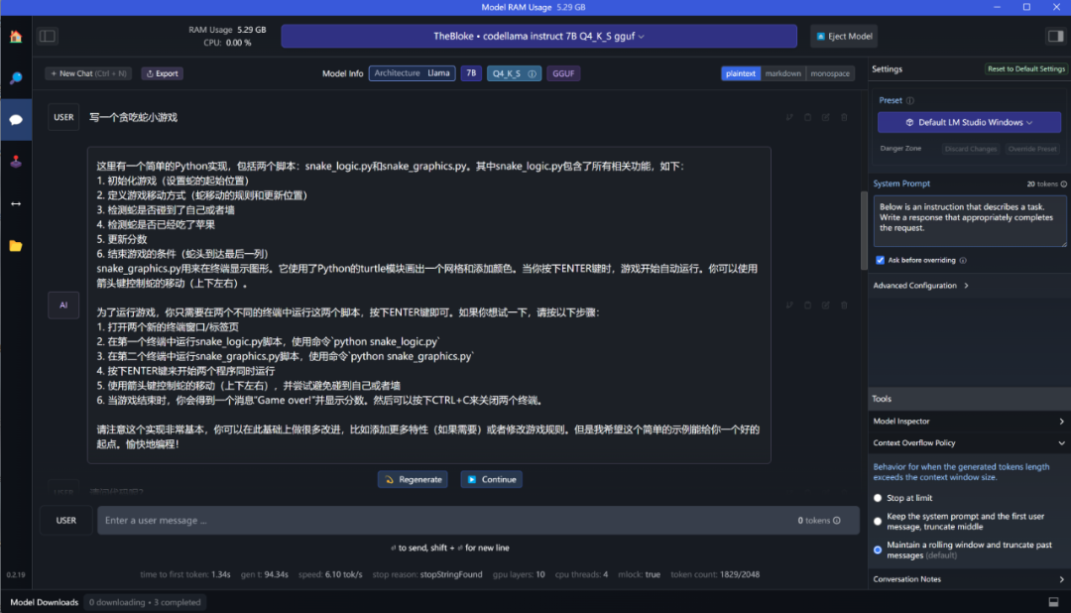
Task: Open the loaded model selector dropdown
Action: click(538, 37)
